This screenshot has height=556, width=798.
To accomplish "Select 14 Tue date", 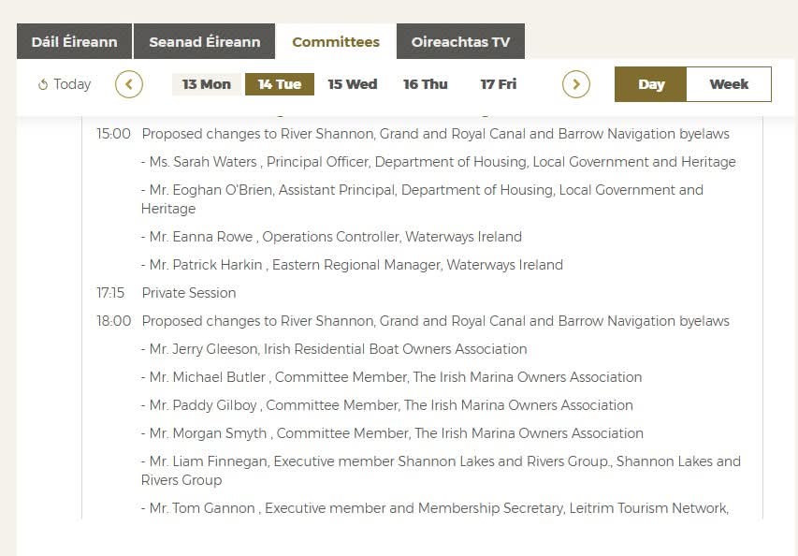I will click(x=280, y=84).
